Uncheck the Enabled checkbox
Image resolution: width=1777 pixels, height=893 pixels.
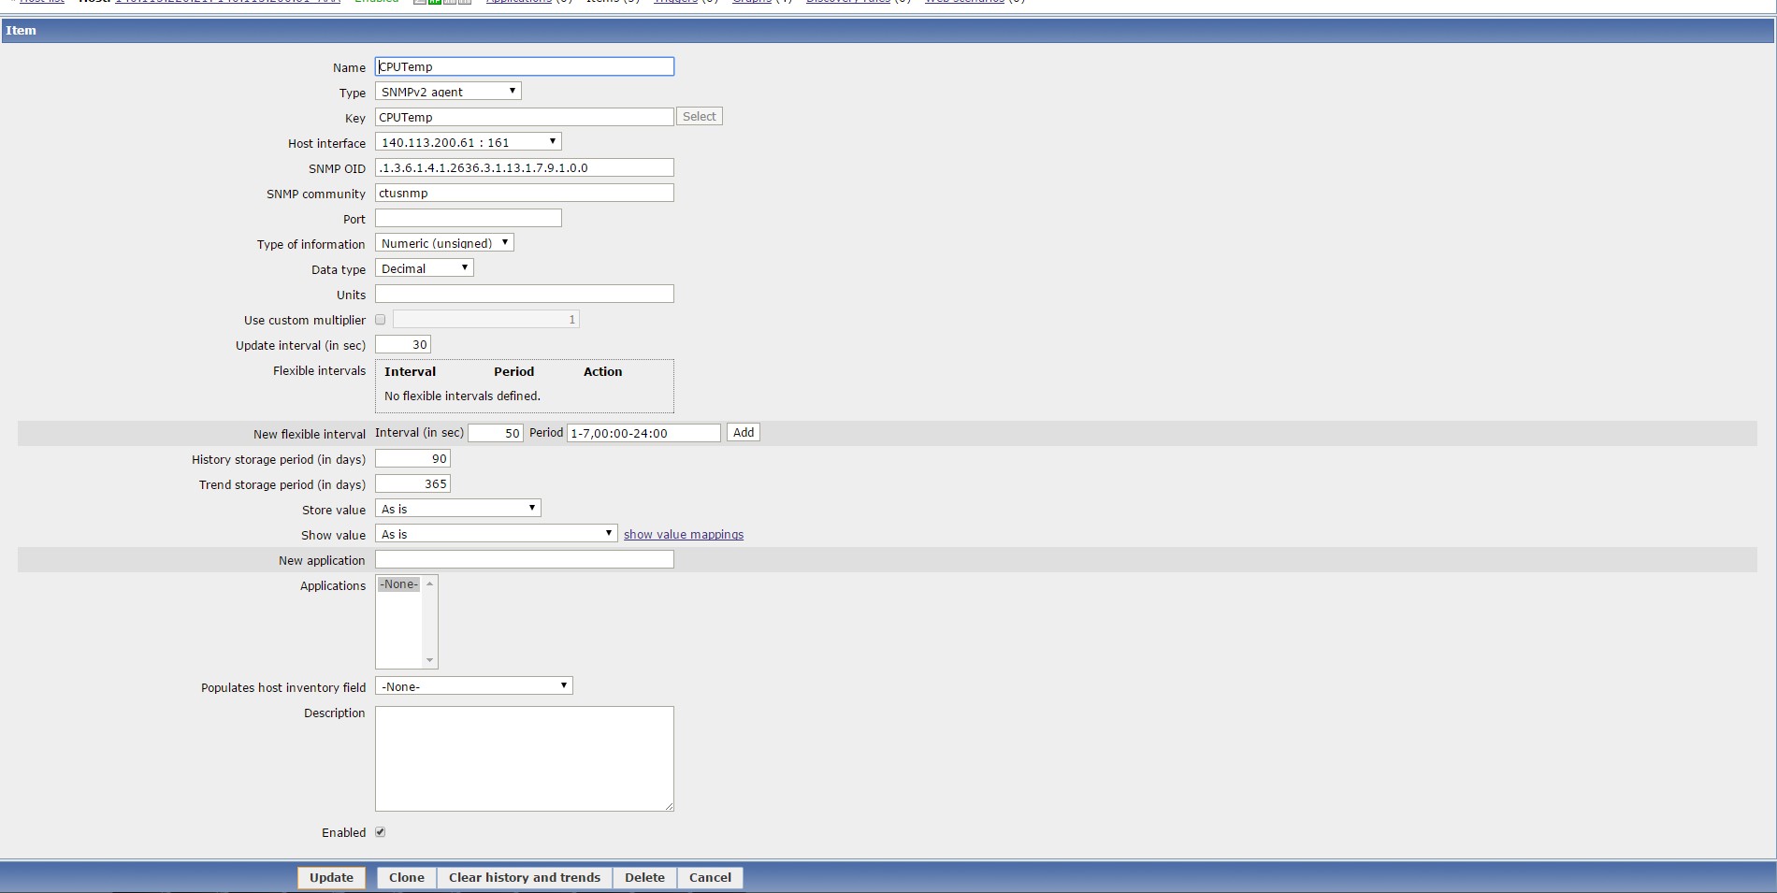click(381, 832)
